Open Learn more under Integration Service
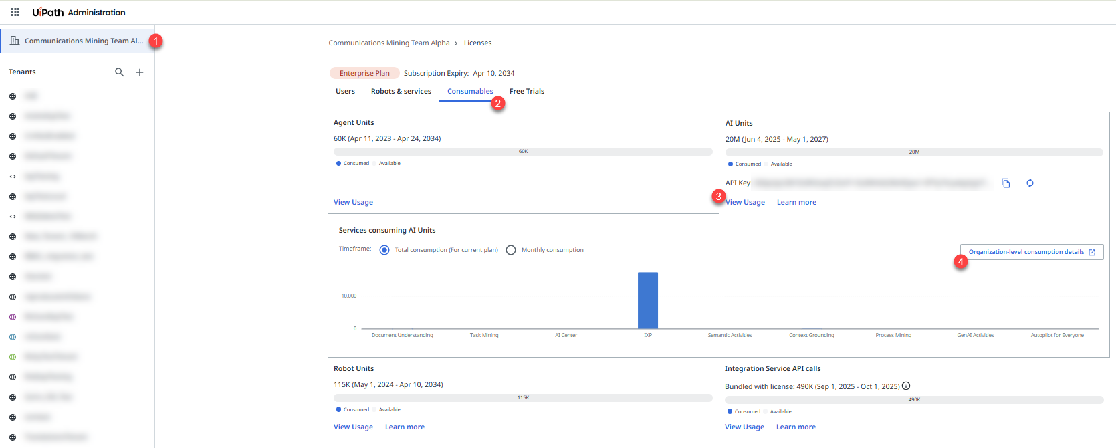1116x448 pixels. (x=796, y=427)
